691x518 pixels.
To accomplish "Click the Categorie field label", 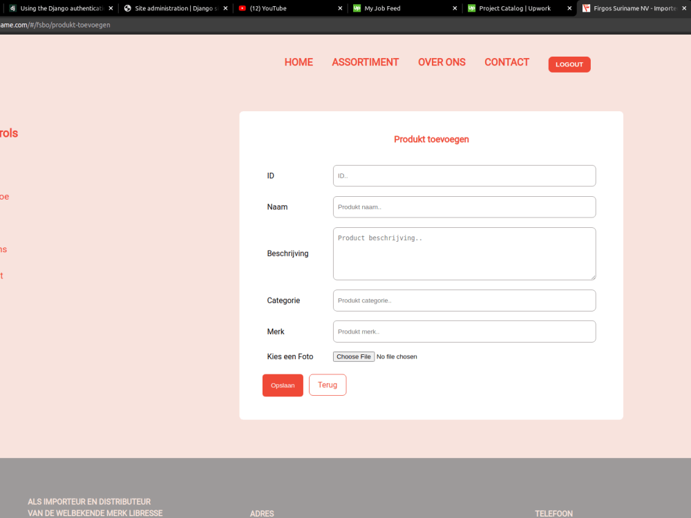I will coord(283,300).
